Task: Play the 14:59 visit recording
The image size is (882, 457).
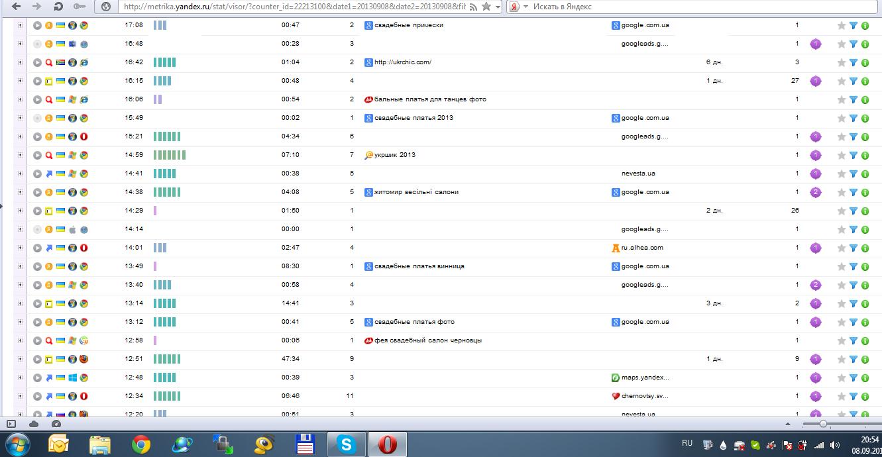Action: click(x=38, y=155)
